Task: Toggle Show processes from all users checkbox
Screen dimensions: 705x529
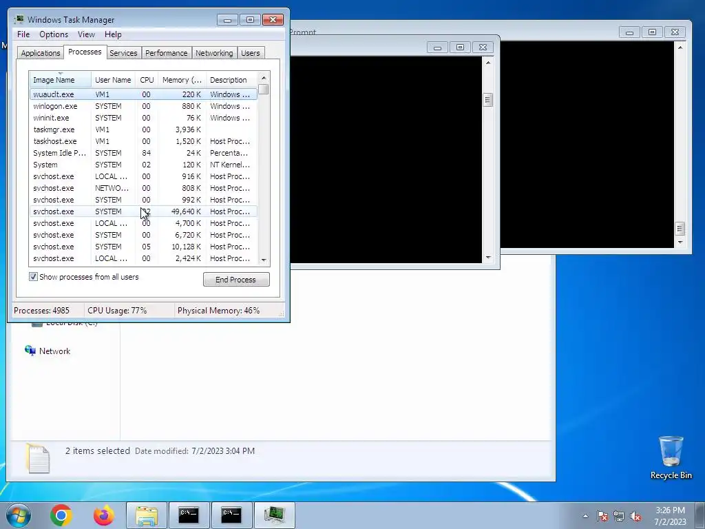Action: coord(33,277)
